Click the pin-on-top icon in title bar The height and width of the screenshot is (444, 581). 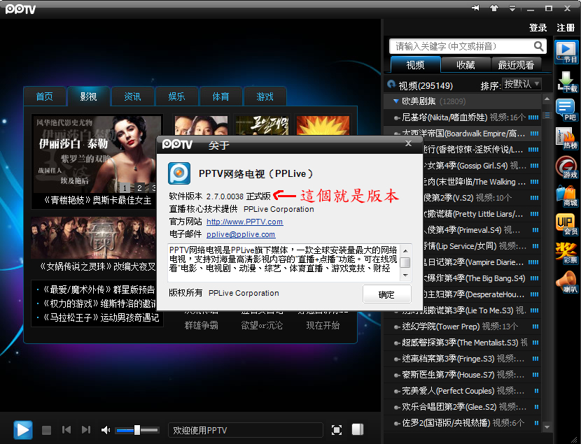(x=475, y=8)
